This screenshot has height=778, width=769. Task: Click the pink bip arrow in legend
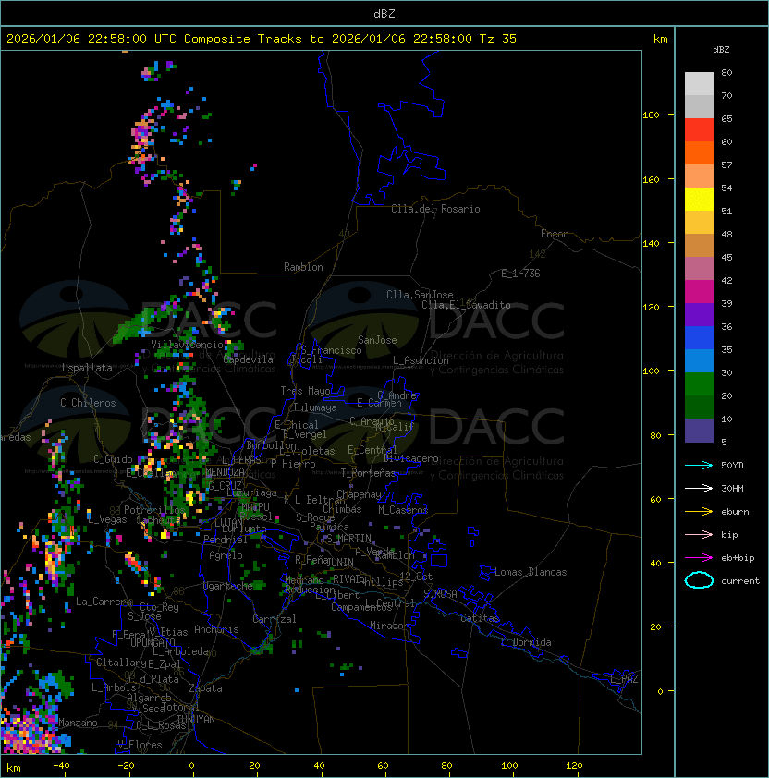click(x=699, y=534)
